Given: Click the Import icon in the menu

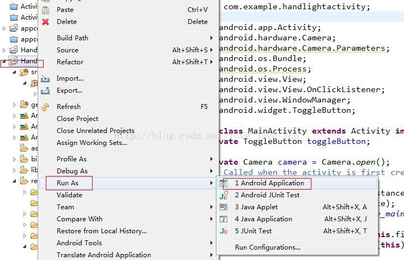Looking at the screenshot, I should (x=45, y=78).
